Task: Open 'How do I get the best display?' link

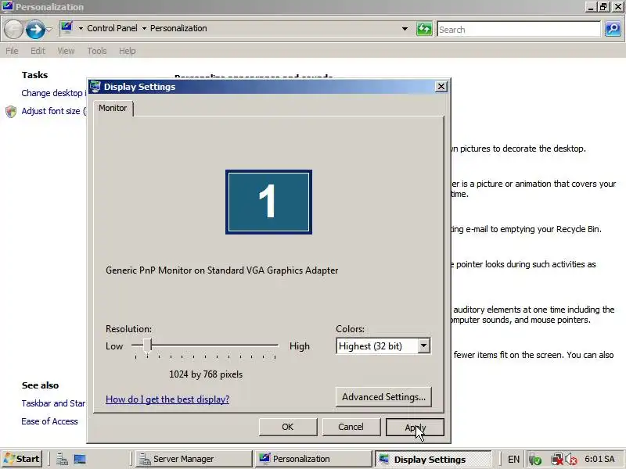Action: tap(167, 399)
